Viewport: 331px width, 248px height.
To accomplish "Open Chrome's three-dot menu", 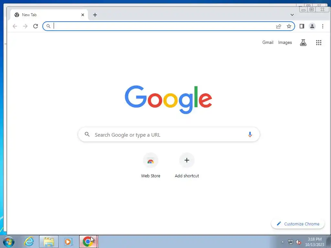I will tap(323, 26).
